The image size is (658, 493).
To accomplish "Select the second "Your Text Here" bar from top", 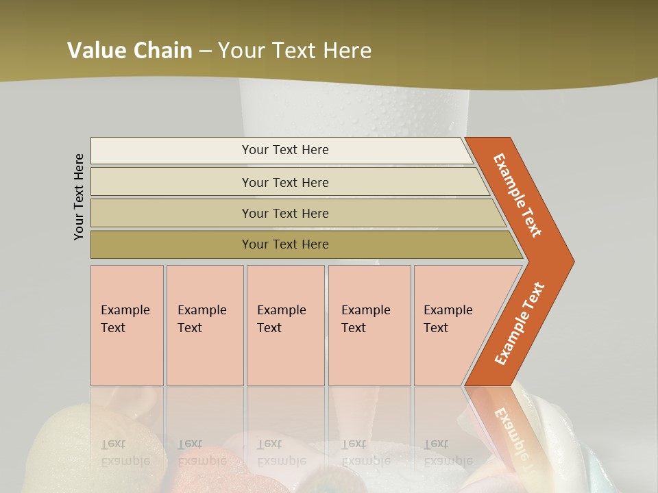I will pos(285,182).
